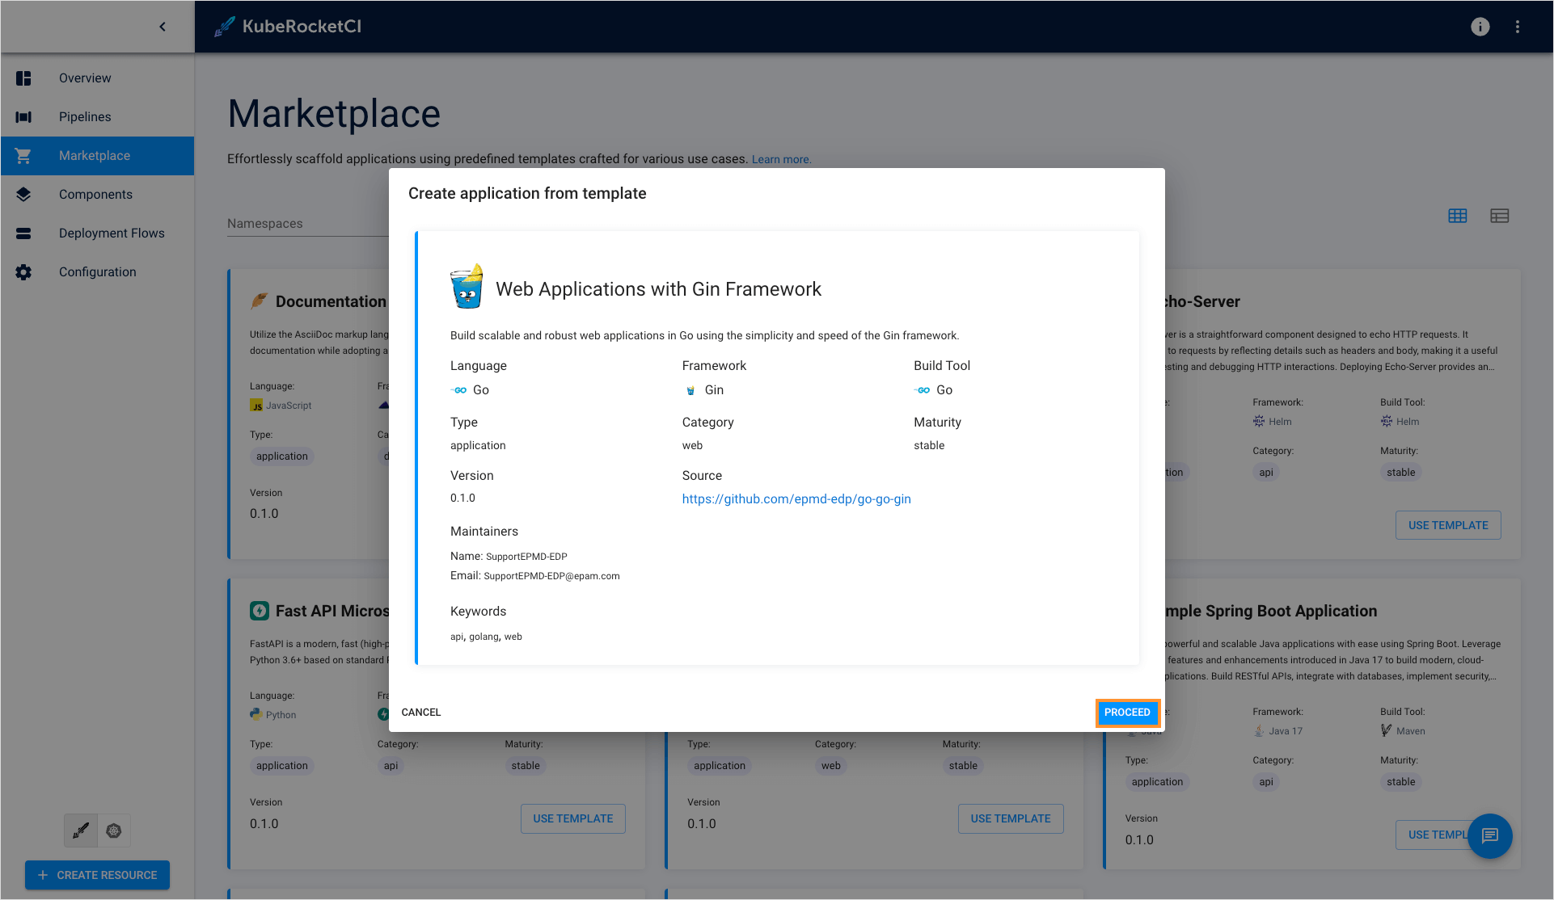Screen dimensions: 1554x900
Task: Toggle Kubernetes view with the wheel icon
Action: click(114, 830)
